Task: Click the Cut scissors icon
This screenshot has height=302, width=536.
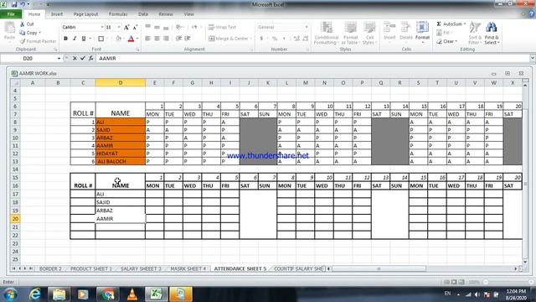Action: click(x=23, y=24)
